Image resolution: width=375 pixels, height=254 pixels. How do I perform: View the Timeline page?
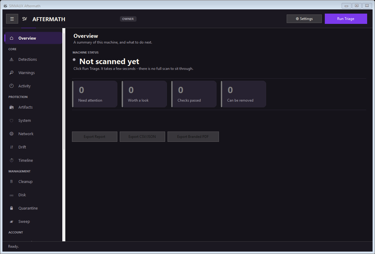coord(33,160)
